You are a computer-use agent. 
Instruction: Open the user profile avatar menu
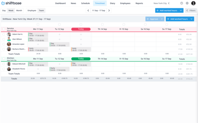coord(193,3)
